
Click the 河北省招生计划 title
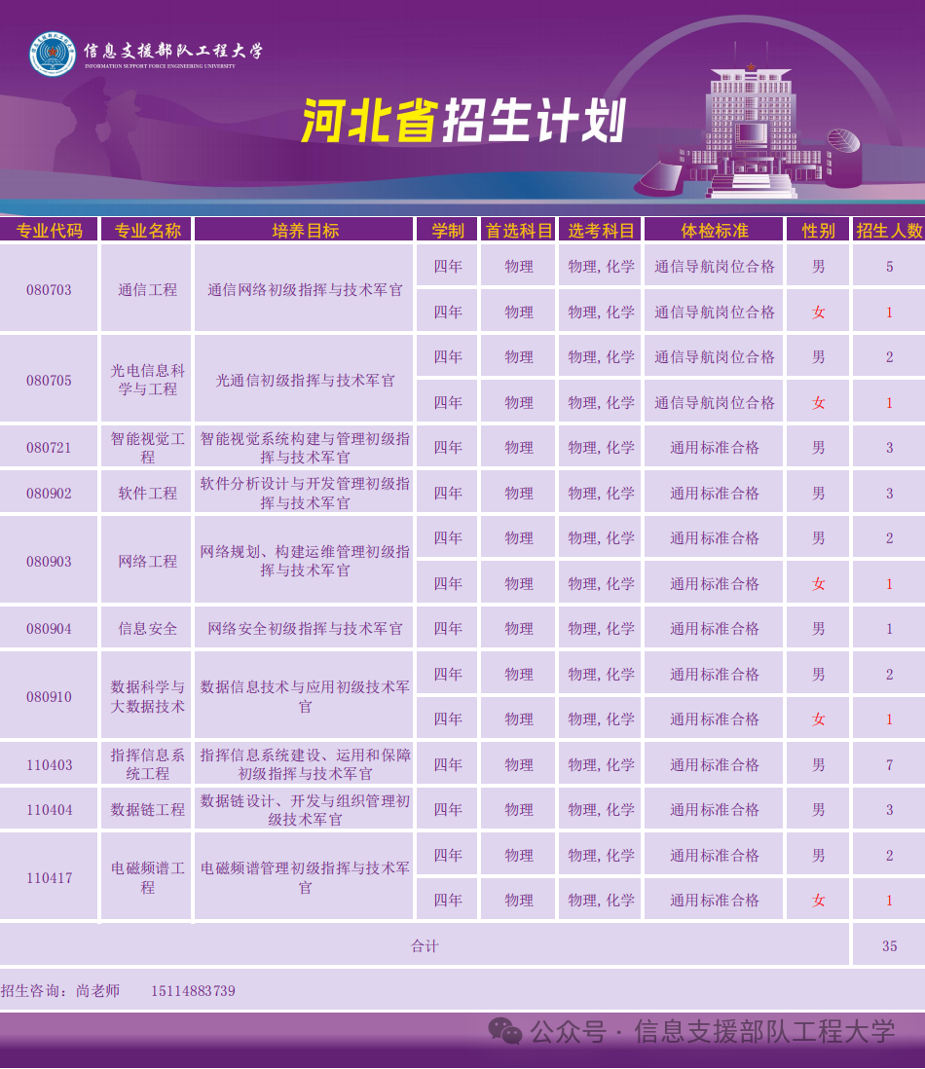[x=463, y=122]
